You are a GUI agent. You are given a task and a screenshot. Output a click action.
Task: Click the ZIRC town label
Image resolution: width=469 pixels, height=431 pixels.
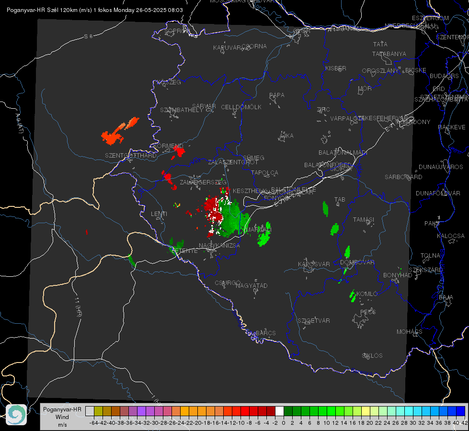(x=323, y=110)
